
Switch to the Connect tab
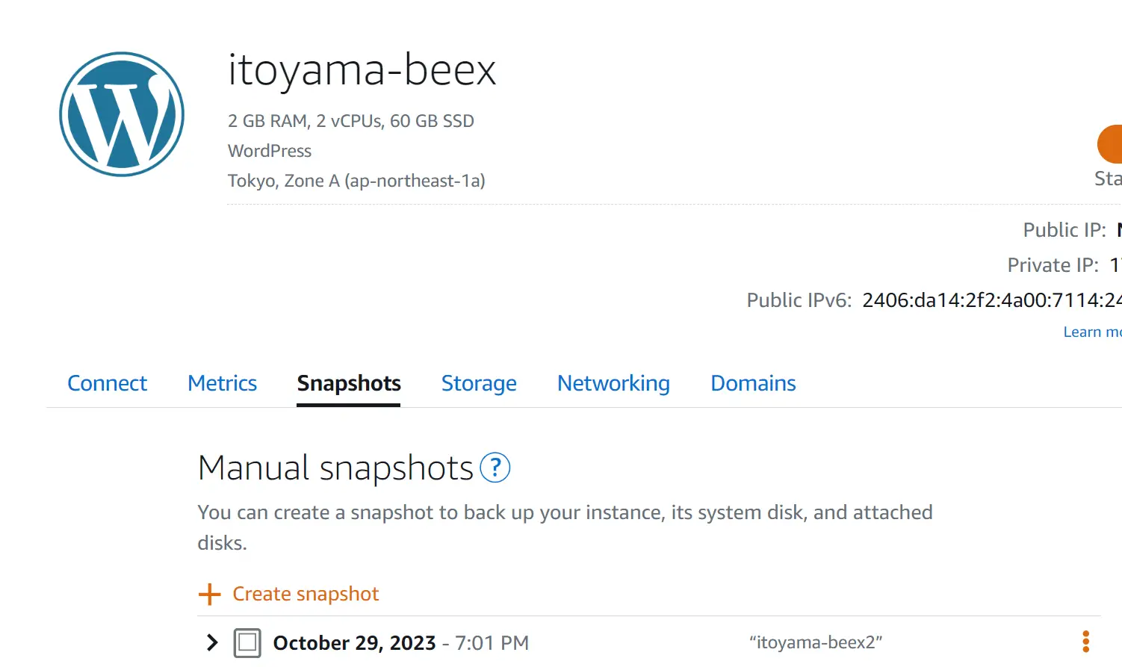tap(108, 383)
